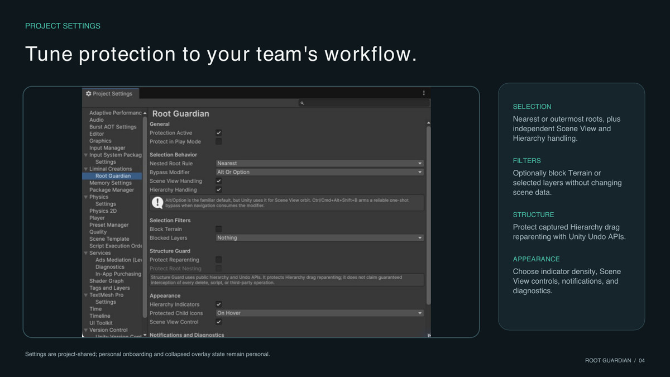The height and width of the screenshot is (377, 670).
Task: Open the Nested Root Rule dropdown
Action: coord(319,163)
